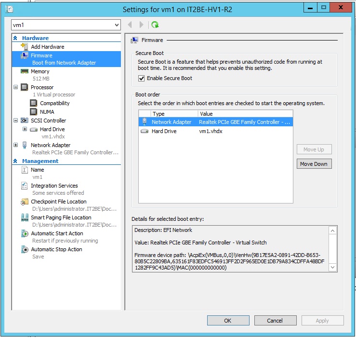Select Add Hardware in the tree
The height and width of the screenshot is (338, 356).
coord(48,47)
